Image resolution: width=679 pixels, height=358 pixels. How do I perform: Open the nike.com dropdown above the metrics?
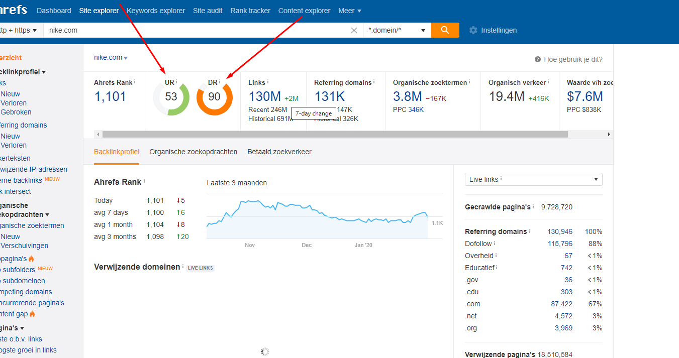(111, 58)
